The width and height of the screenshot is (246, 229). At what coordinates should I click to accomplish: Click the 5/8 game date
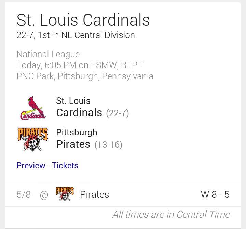[24, 195]
